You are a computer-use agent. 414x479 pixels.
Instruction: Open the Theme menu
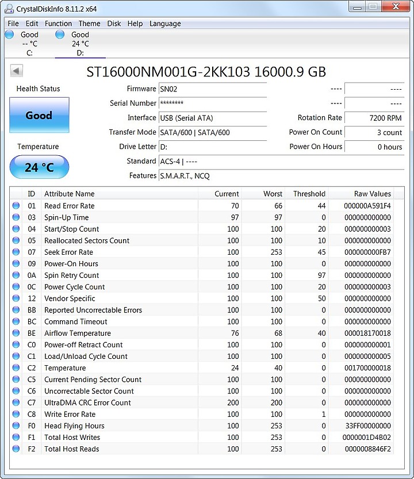click(x=89, y=24)
